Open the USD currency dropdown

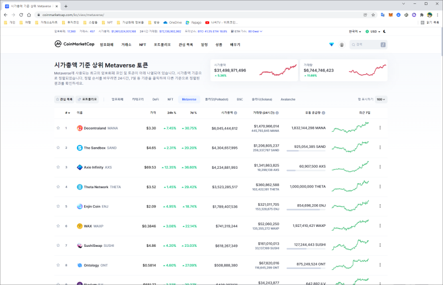pyautogui.click(x=373, y=32)
